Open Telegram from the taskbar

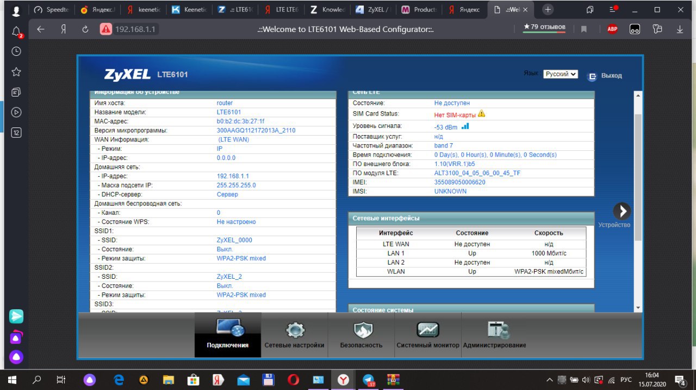pos(369,380)
